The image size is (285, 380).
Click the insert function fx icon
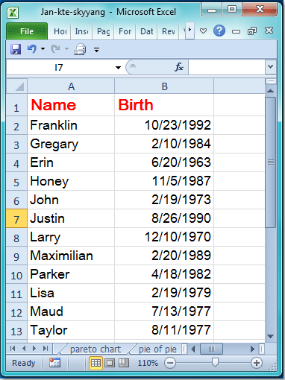(x=179, y=67)
